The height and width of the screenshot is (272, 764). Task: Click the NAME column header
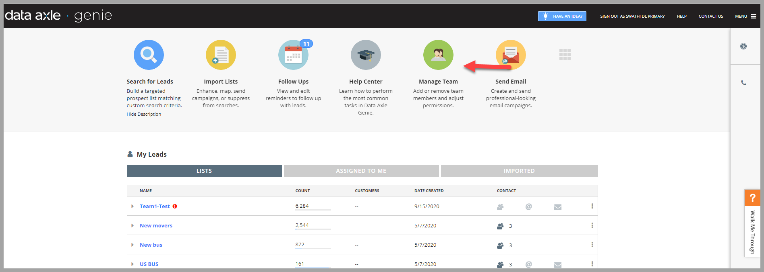coord(146,191)
